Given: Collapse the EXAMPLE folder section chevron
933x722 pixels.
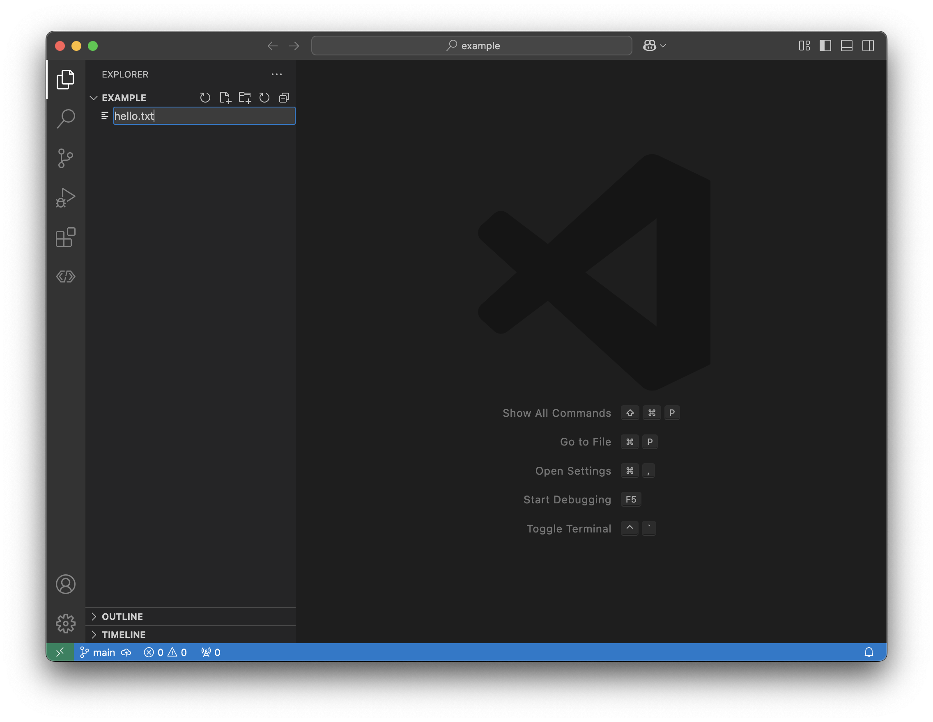Looking at the screenshot, I should [94, 98].
